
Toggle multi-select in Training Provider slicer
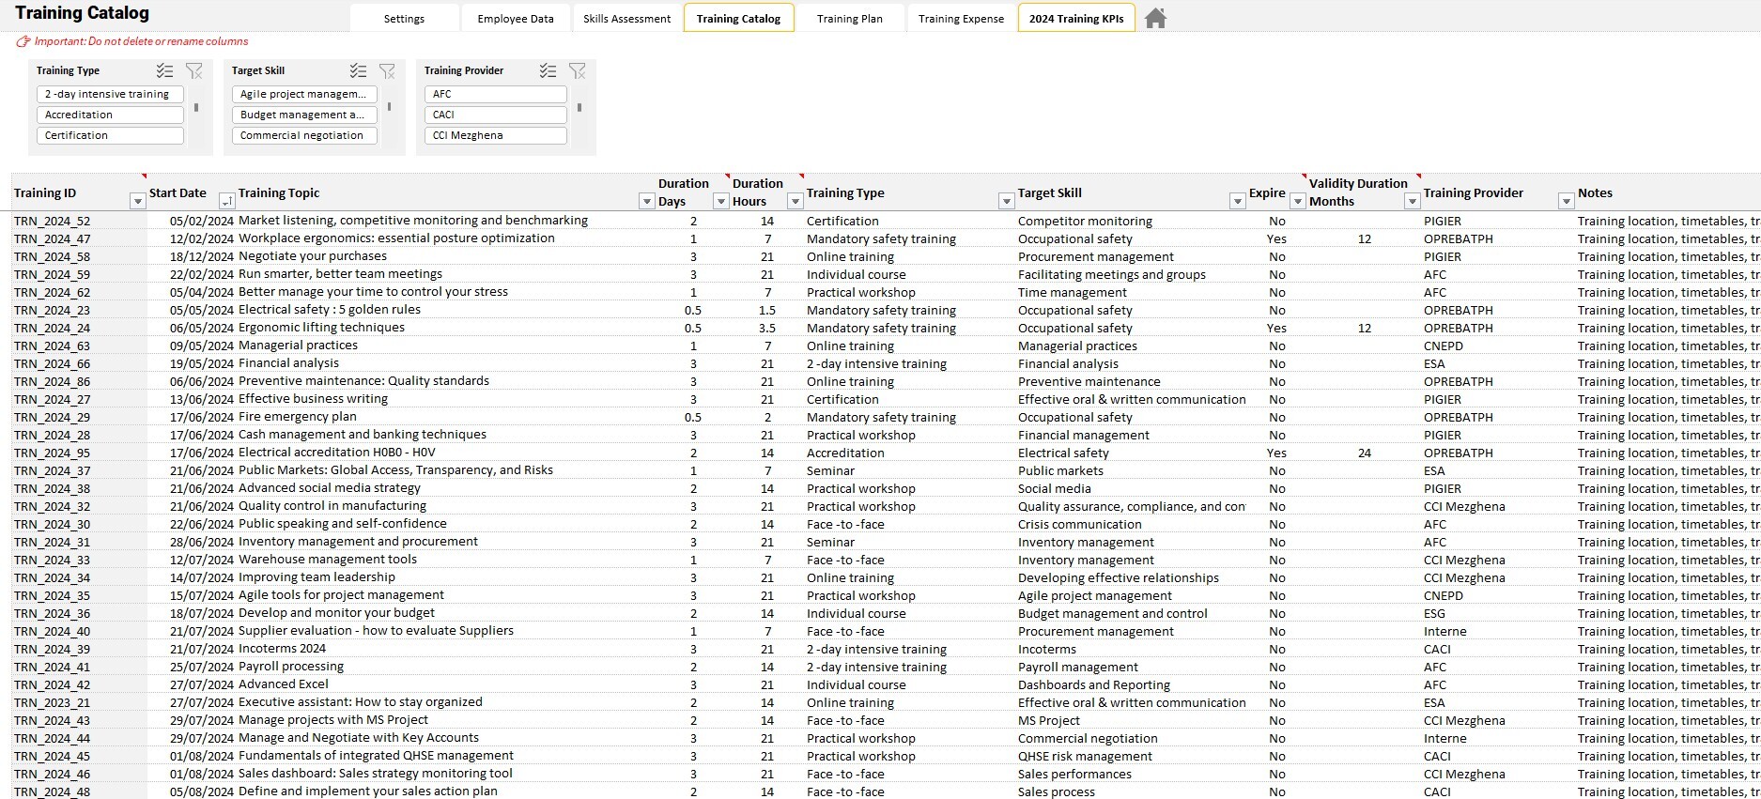coord(548,70)
